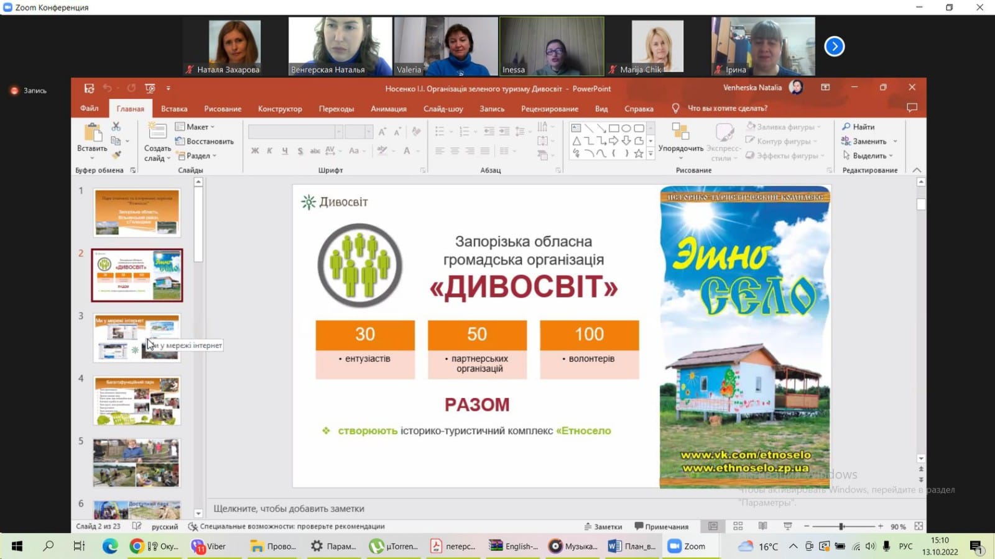Click the Create Slide icon
This screenshot has height=559, width=995.
point(157,132)
